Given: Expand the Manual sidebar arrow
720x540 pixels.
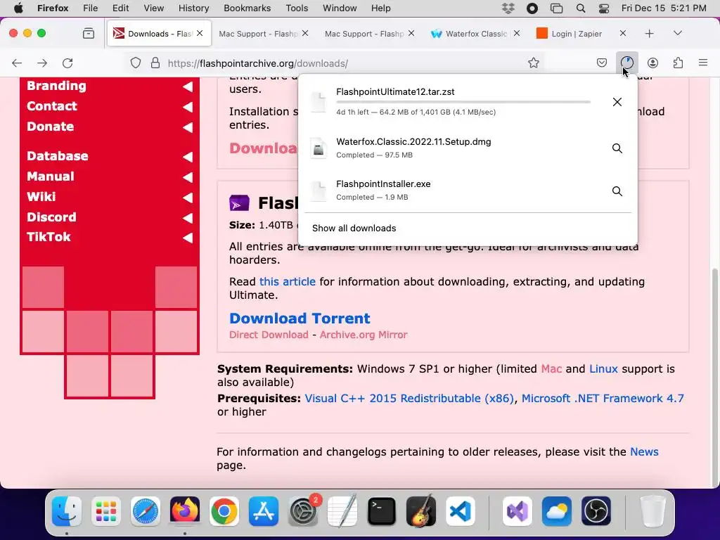Looking at the screenshot, I should (x=187, y=177).
